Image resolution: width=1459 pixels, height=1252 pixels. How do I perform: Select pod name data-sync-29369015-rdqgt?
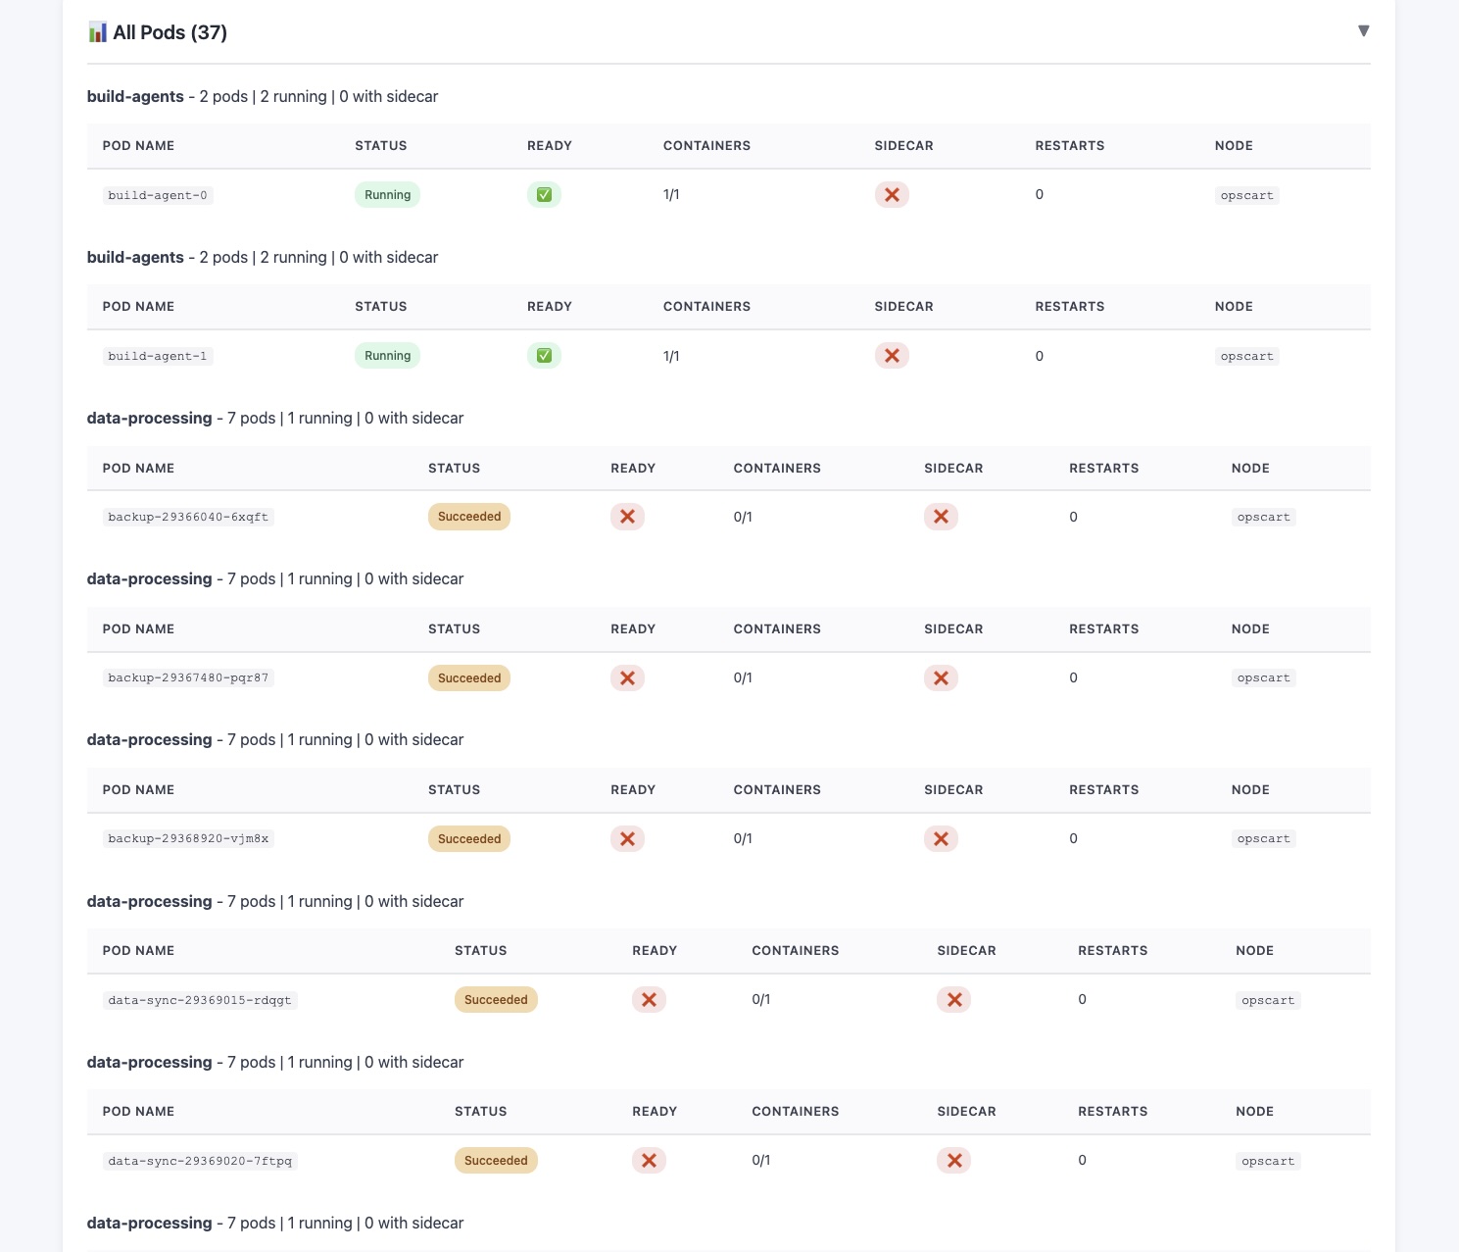point(200,1000)
